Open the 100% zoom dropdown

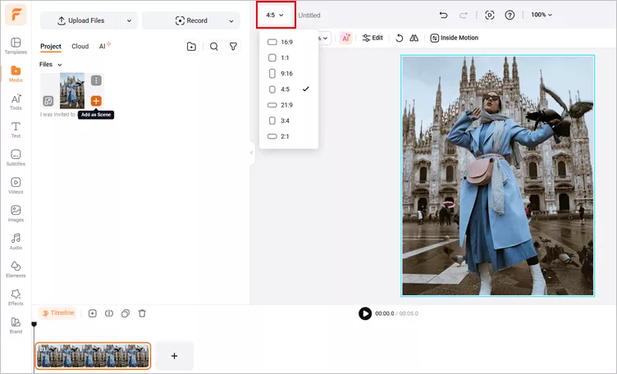(x=542, y=15)
